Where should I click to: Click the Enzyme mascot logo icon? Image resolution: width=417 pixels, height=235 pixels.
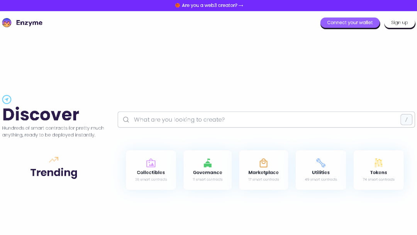(7, 23)
